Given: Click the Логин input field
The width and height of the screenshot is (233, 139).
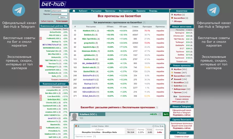Looking at the screenshot, I should click(59, 11).
